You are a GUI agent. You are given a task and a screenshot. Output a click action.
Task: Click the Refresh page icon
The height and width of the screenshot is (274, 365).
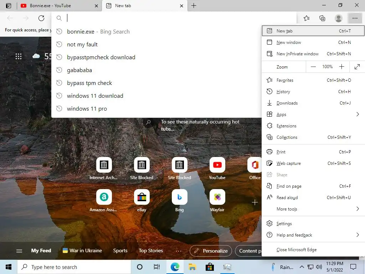click(41, 18)
